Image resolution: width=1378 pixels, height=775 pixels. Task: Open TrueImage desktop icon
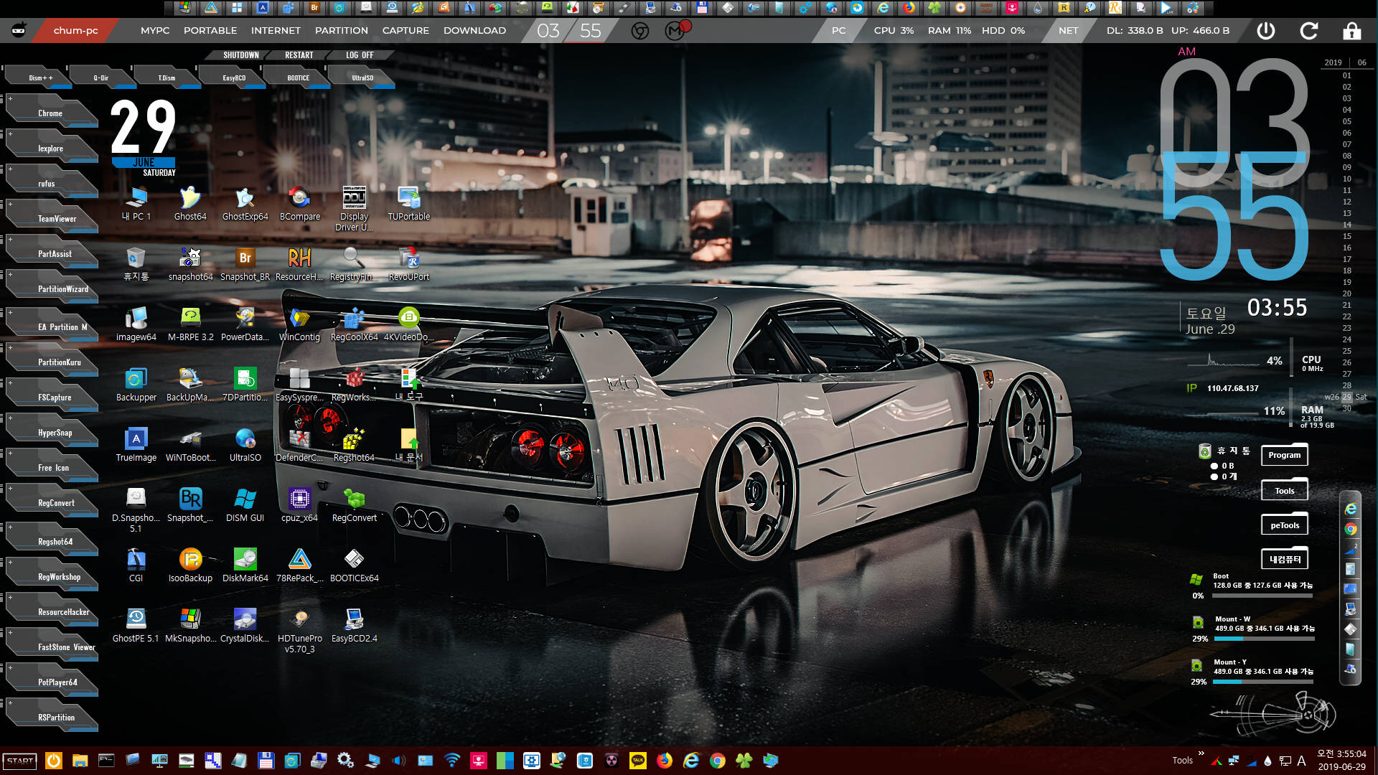[136, 444]
